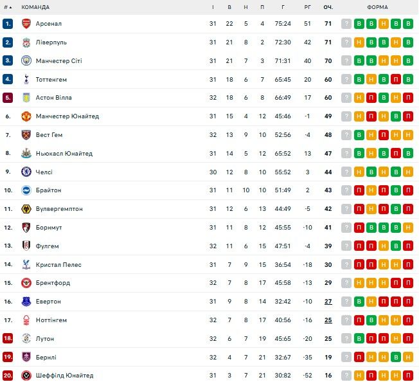Click the Aston Villa club crest
Image resolution: width=419 pixels, height=382 pixels.
(26, 98)
